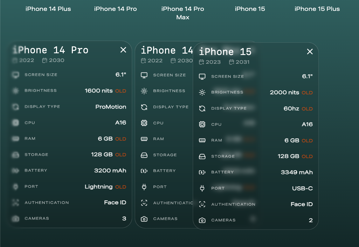359x247 pixels.
Task: Click the sun brightness icon on iPhone 15 card
Action: pyautogui.click(x=202, y=92)
